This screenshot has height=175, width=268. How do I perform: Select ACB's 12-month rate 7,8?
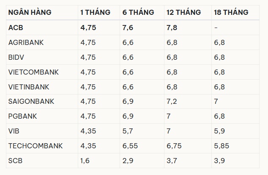click(172, 28)
